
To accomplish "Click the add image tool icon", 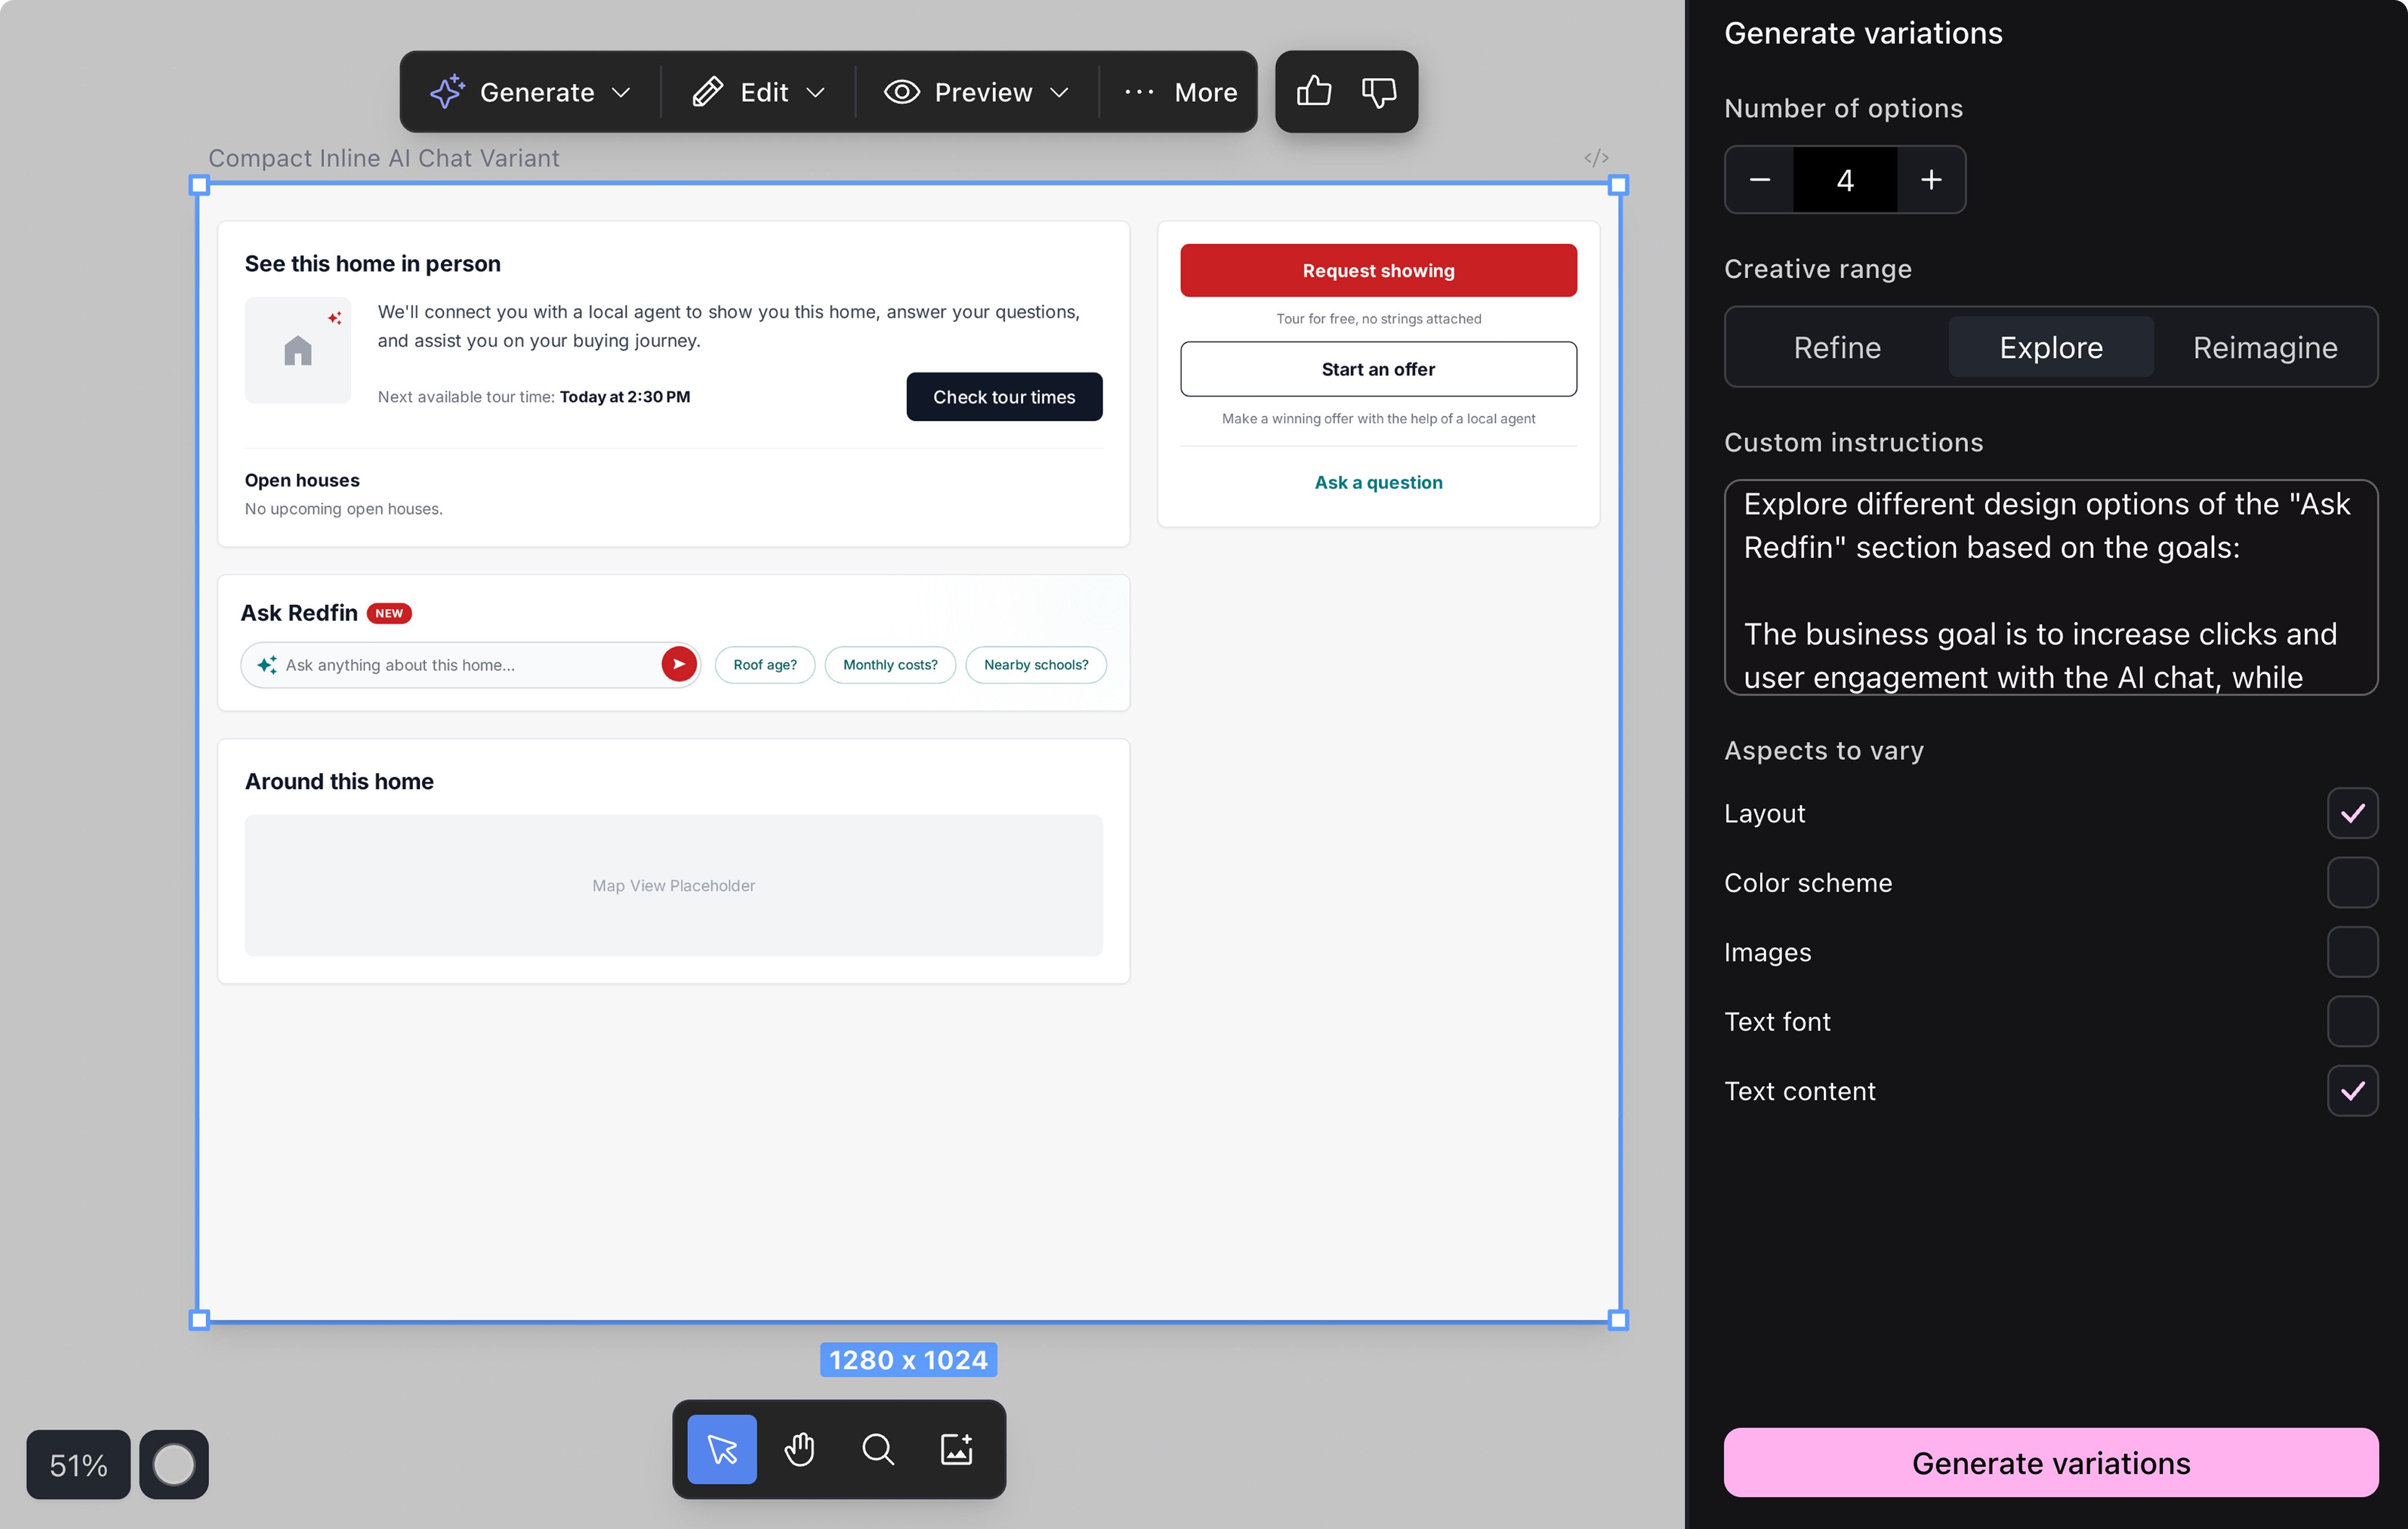I will point(957,1449).
